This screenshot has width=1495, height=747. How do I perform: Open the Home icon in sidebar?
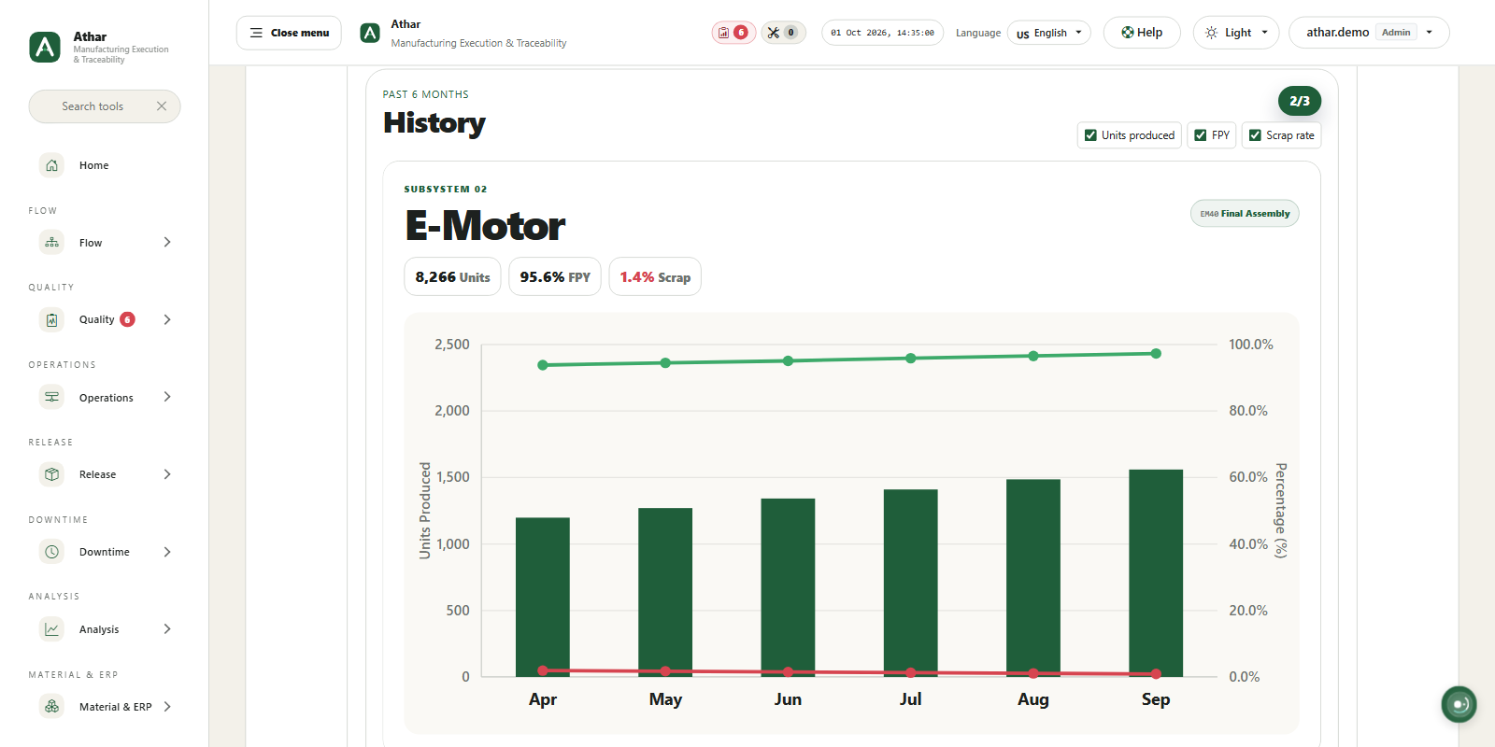coord(52,165)
